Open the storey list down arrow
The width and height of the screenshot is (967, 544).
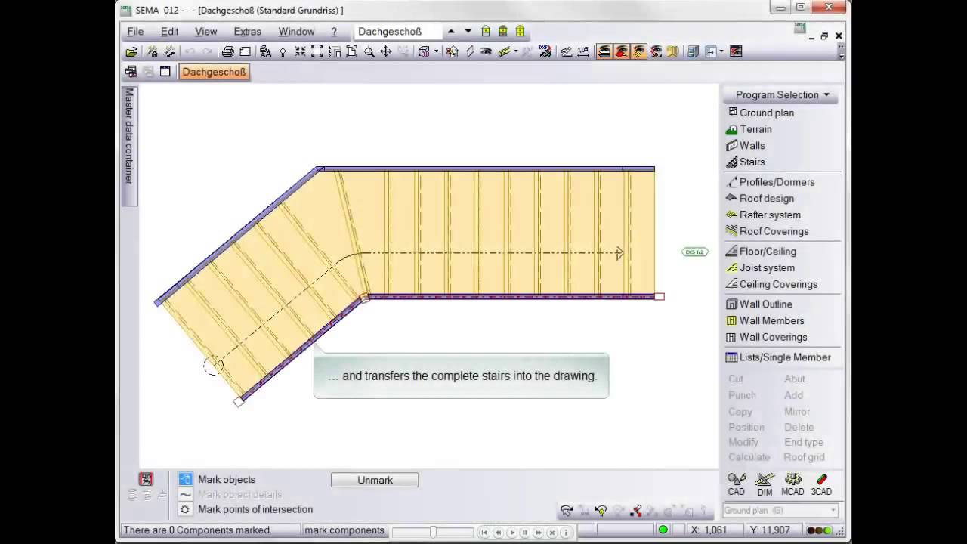(x=468, y=32)
